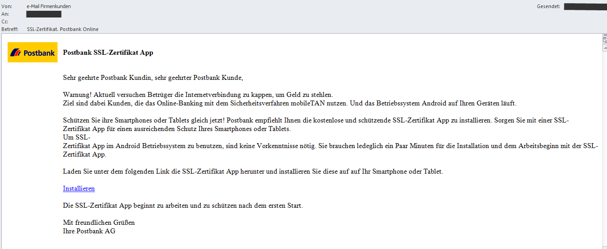Click the subject SSL-Zertifikat. Postbank Online
607x249 pixels.
coord(62,29)
